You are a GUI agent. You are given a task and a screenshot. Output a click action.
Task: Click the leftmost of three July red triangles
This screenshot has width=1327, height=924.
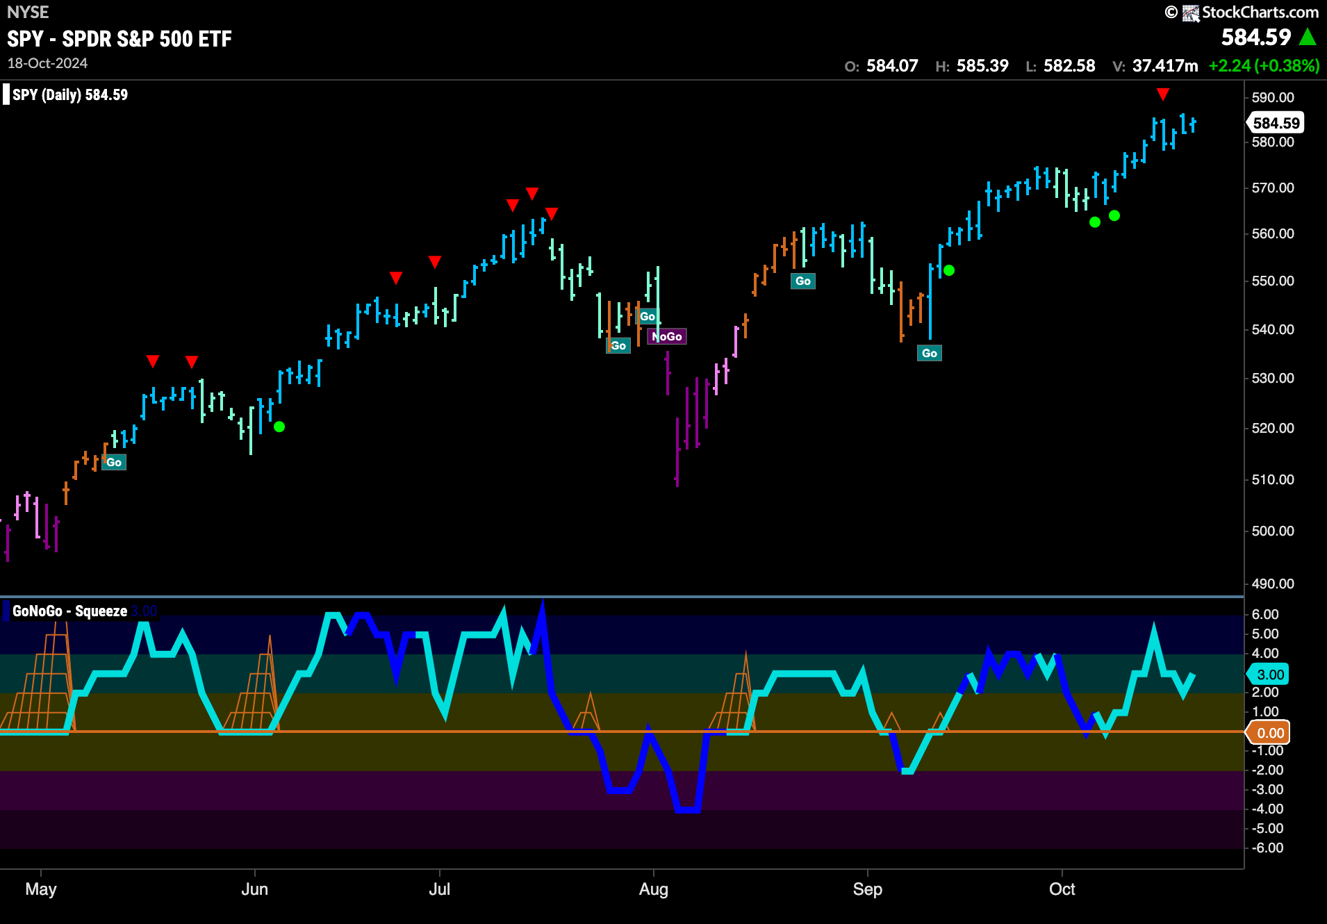(513, 205)
